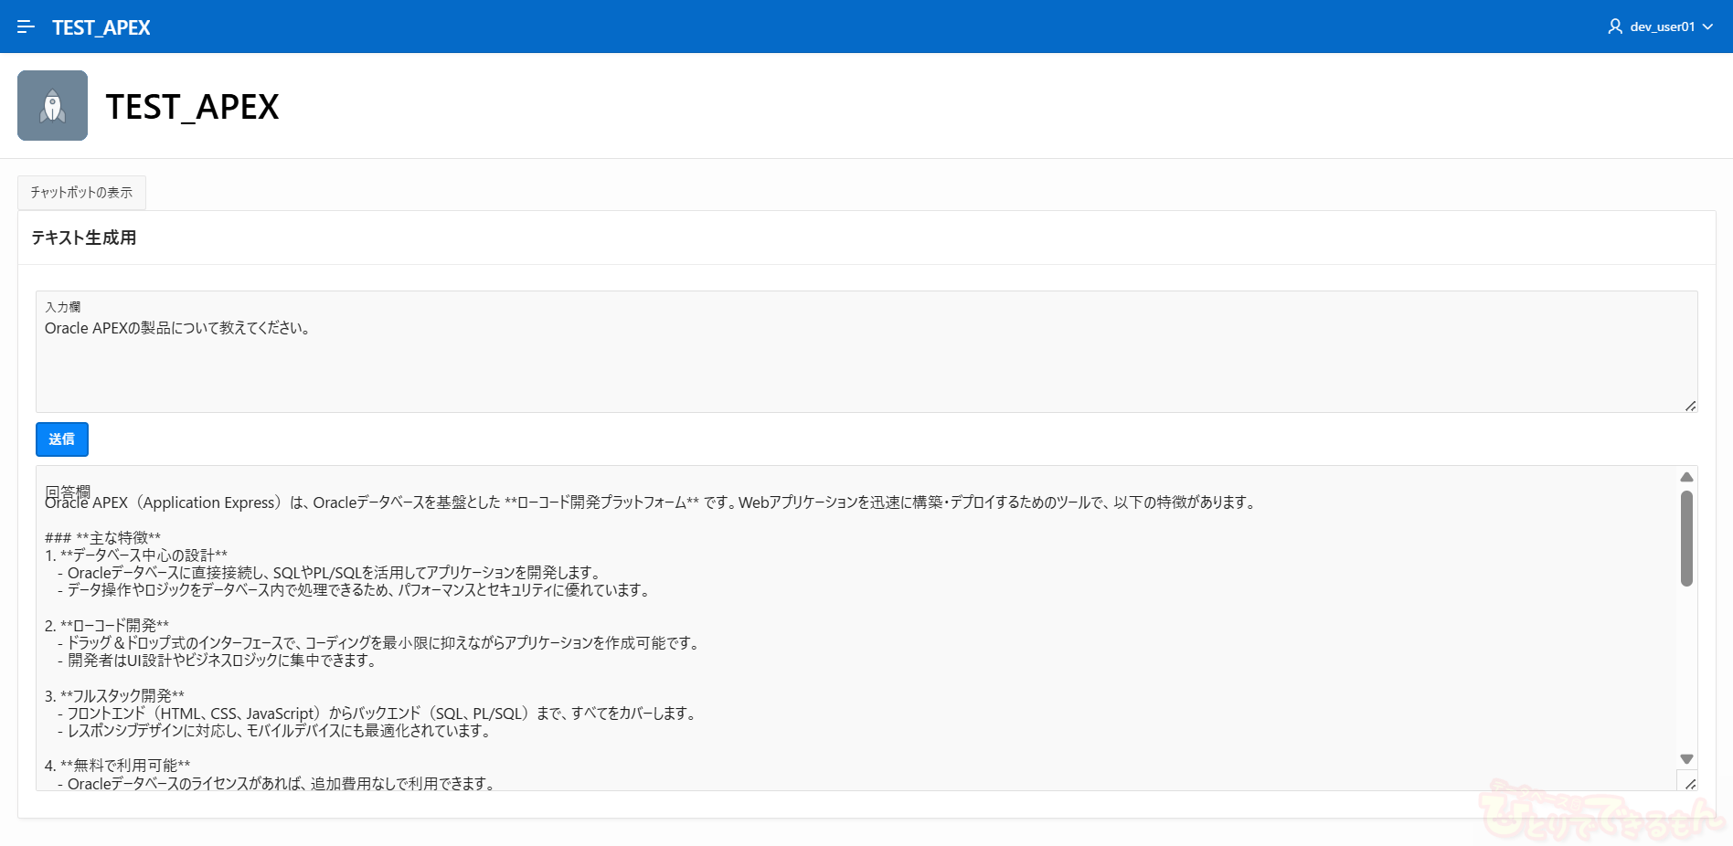1733x846 pixels.
Task: Click the テキスト生成用 region heading
Action: [x=84, y=238]
